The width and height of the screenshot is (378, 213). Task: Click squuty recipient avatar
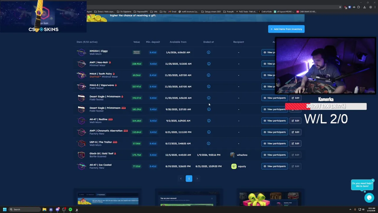point(234,166)
